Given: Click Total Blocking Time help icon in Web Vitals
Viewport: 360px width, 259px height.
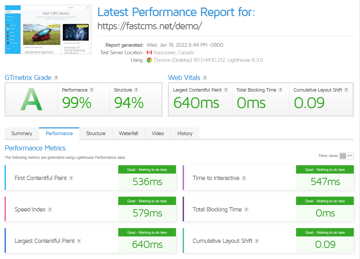Looking at the screenshot, I should [x=280, y=90].
